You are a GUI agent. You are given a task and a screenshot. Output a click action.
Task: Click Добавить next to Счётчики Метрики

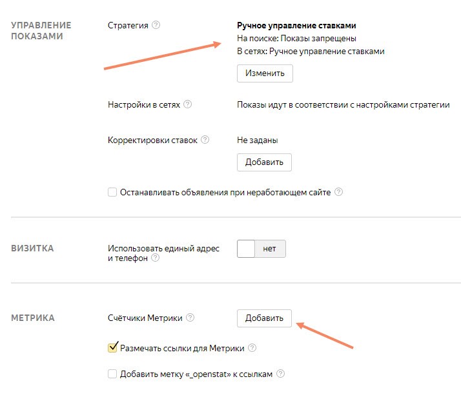(265, 318)
